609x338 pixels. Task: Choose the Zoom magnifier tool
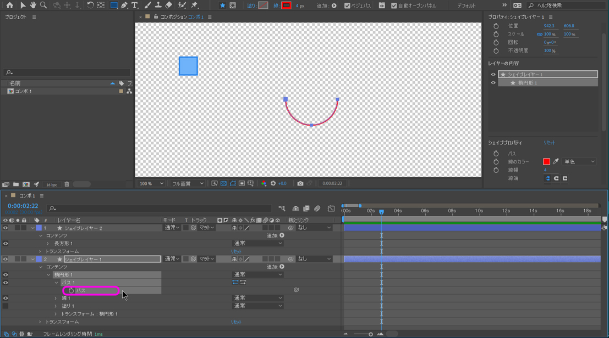point(43,5)
